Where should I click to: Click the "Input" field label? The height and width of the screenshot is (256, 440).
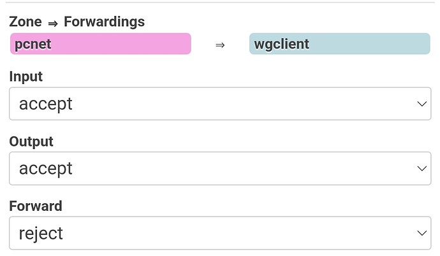(26, 76)
